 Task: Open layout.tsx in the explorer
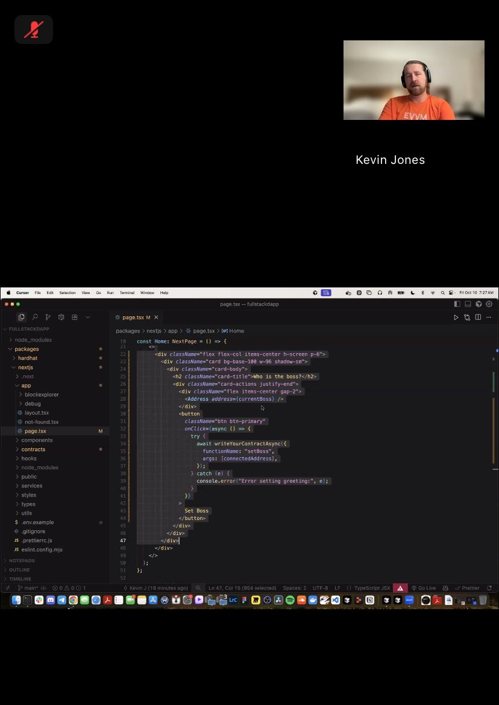pos(36,413)
